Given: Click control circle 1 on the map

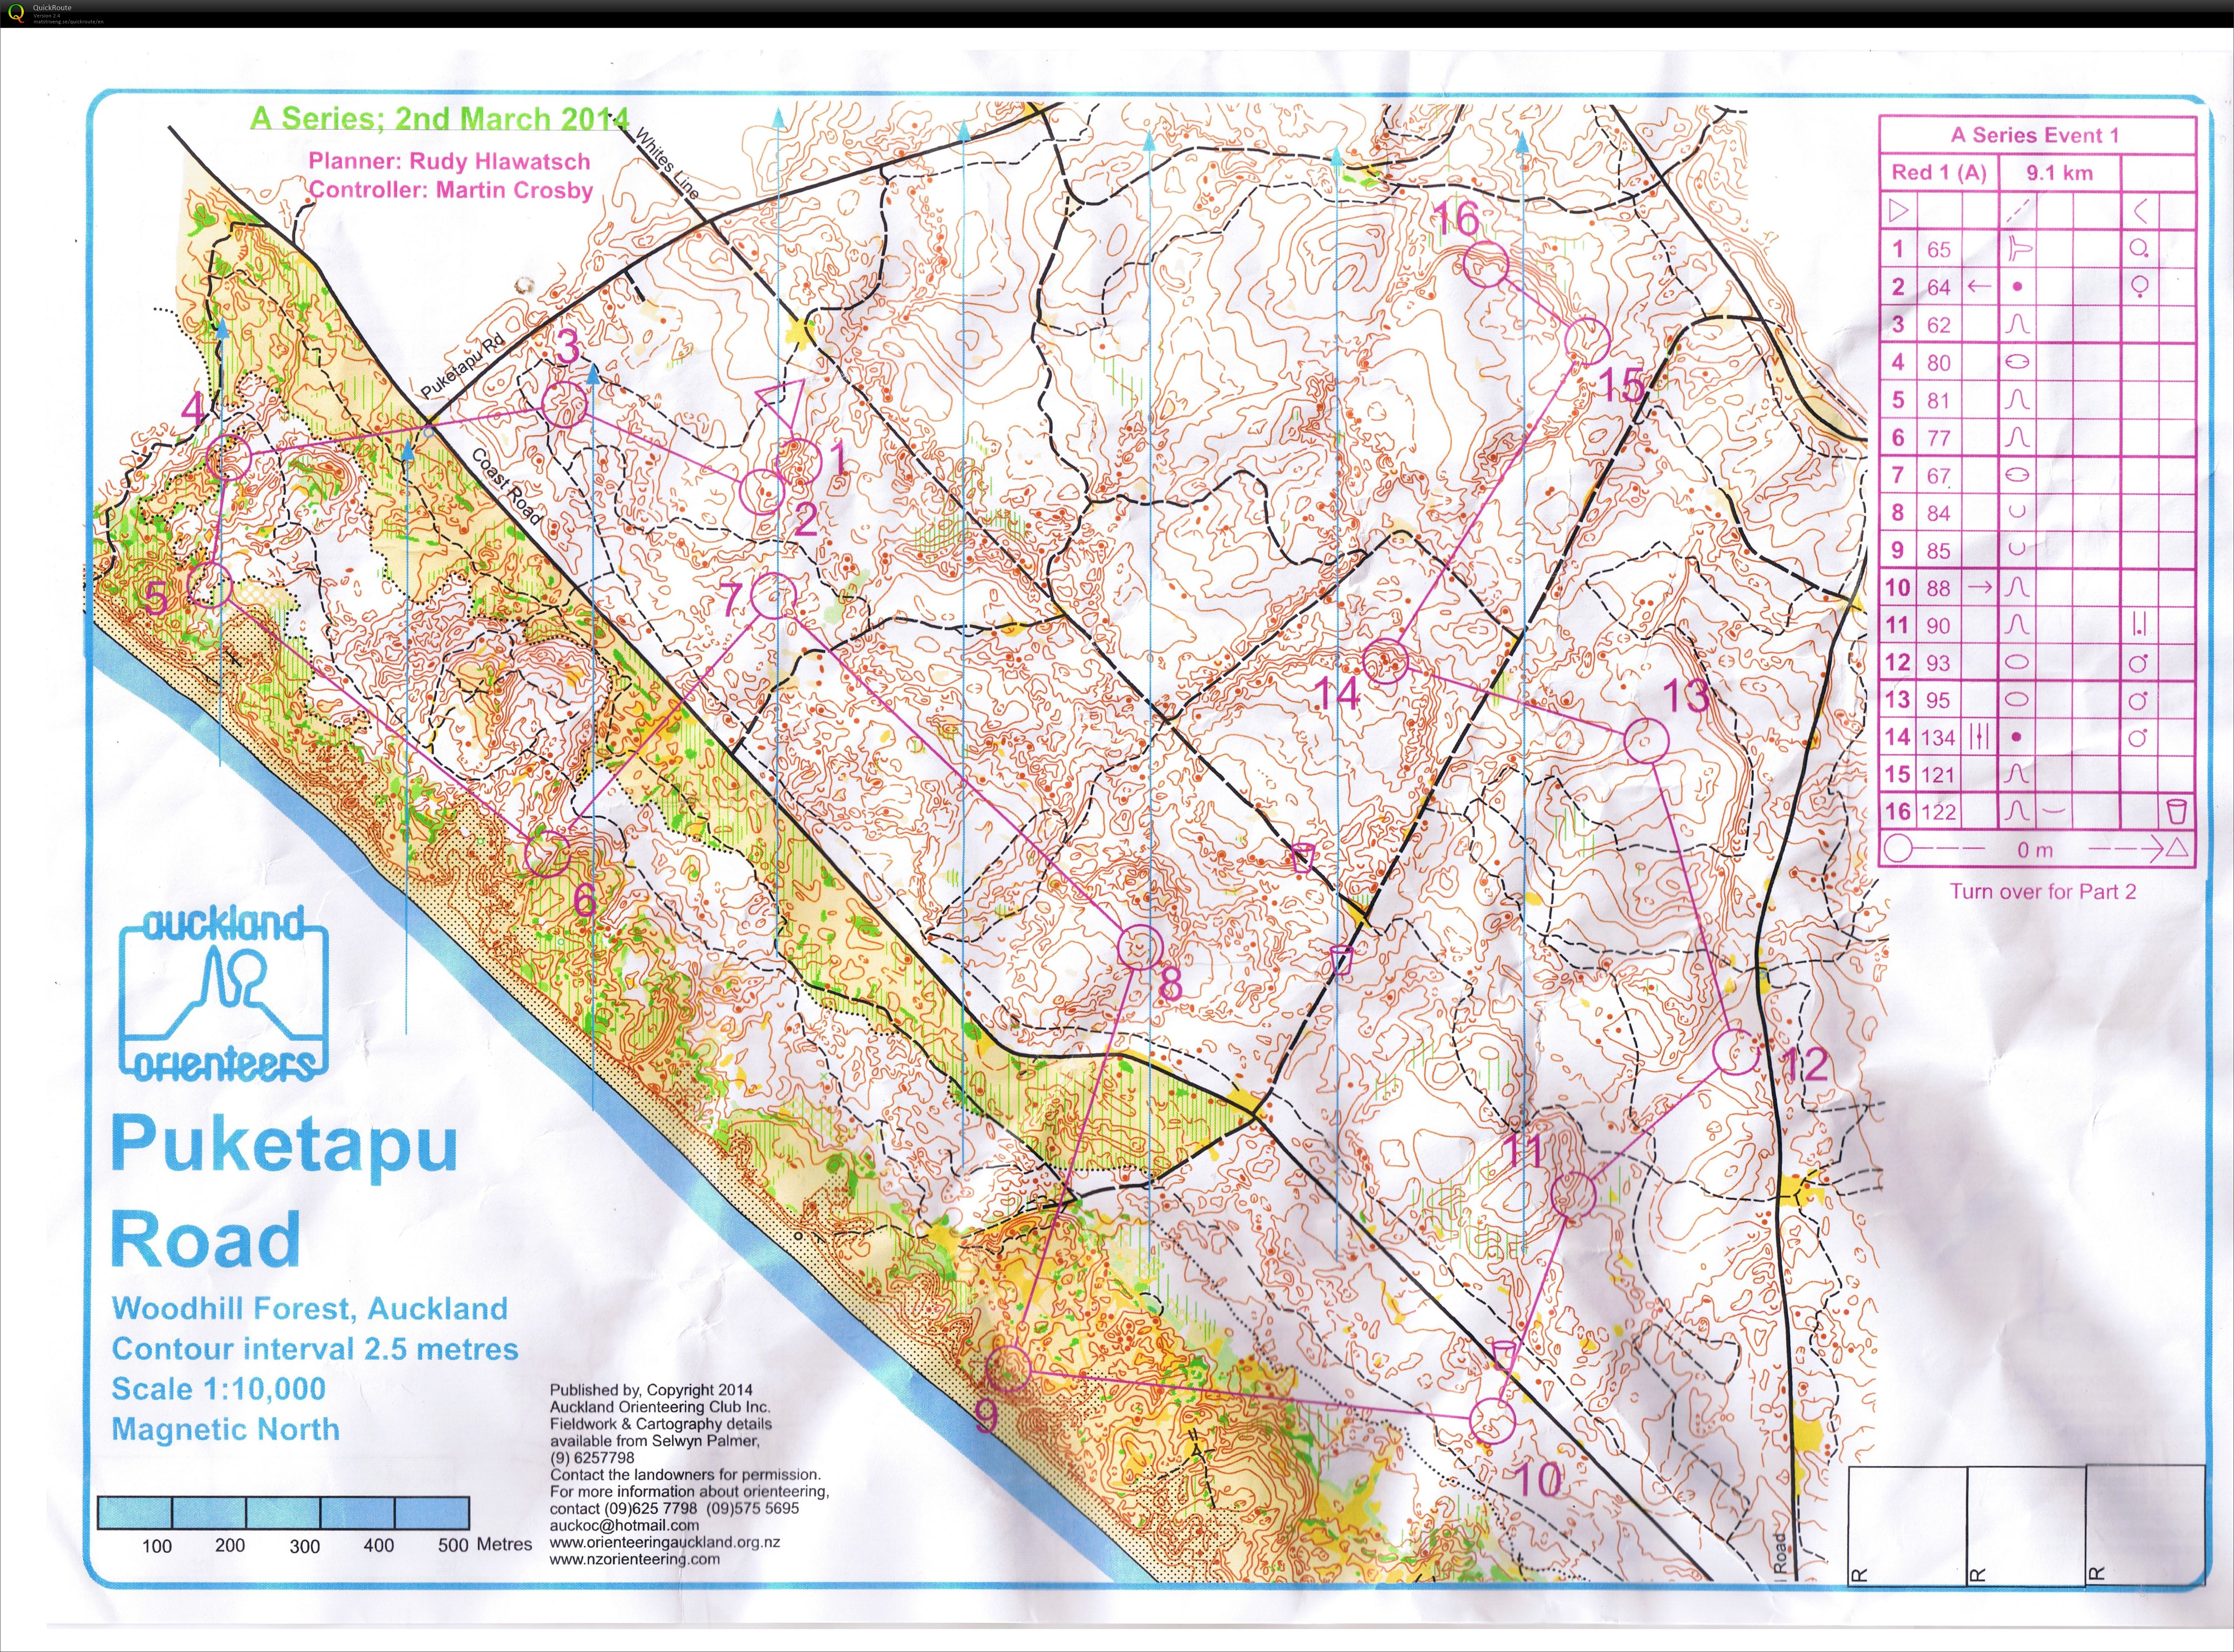Looking at the screenshot, I should pos(798,462).
